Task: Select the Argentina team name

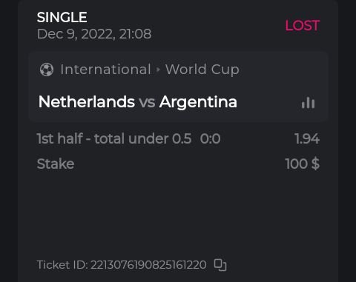Action: (198, 102)
